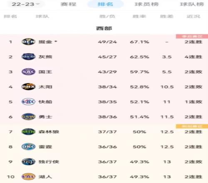Switch to the 球队榜 tab

coord(192,4)
